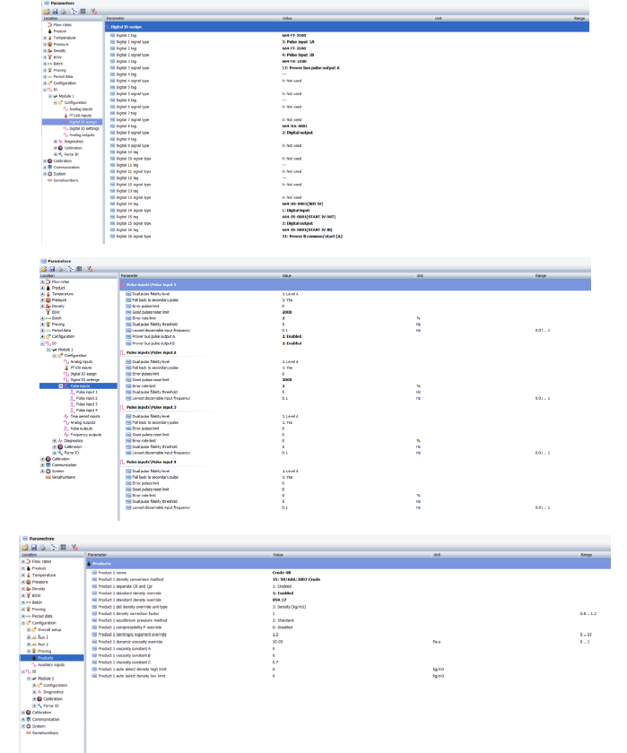Click the Pulse inputs\Pulse input 4 section header
Viewport: 627px width, 753px height.
click(152, 462)
